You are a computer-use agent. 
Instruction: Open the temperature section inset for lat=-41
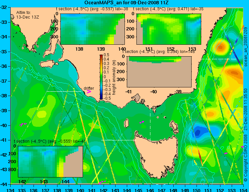(50, 162)
